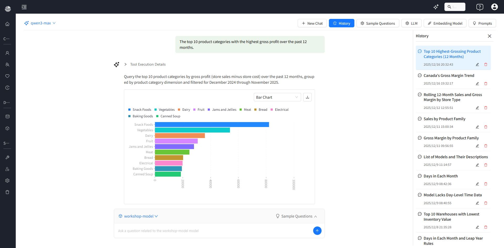Open the Embedding Model settings
504x248 pixels.
pos(445,23)
